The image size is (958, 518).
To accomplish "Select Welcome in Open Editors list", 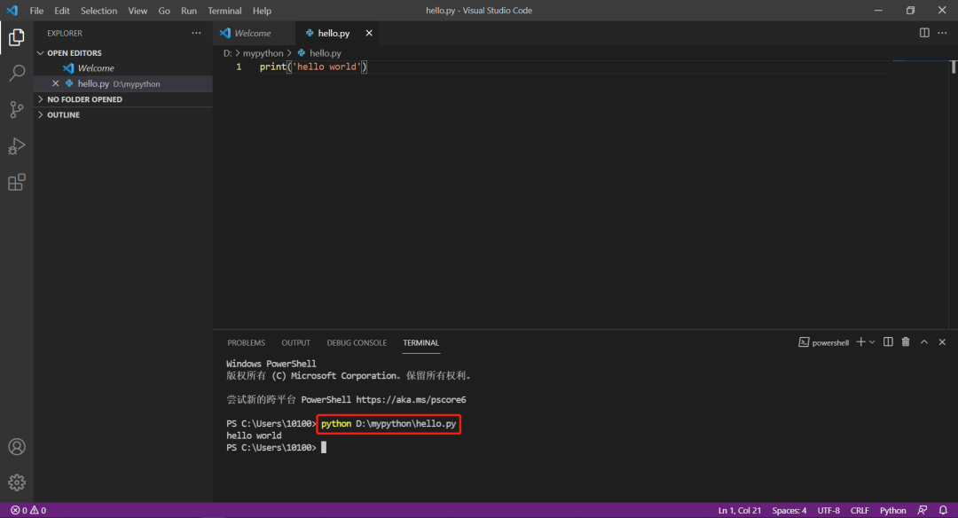I will click(x=122, y=67).
